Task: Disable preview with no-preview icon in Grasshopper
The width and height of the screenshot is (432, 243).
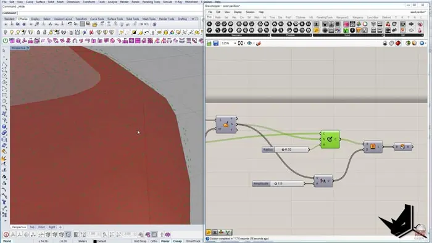Action: pyautogui.click(x=385, y=44)
